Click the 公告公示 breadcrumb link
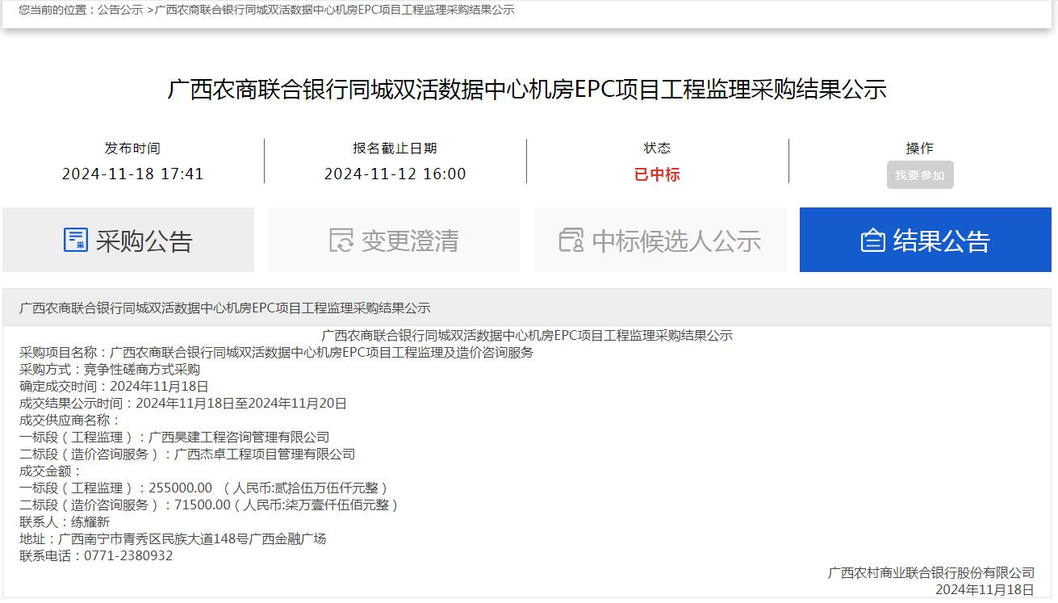 tap(120, 10)
